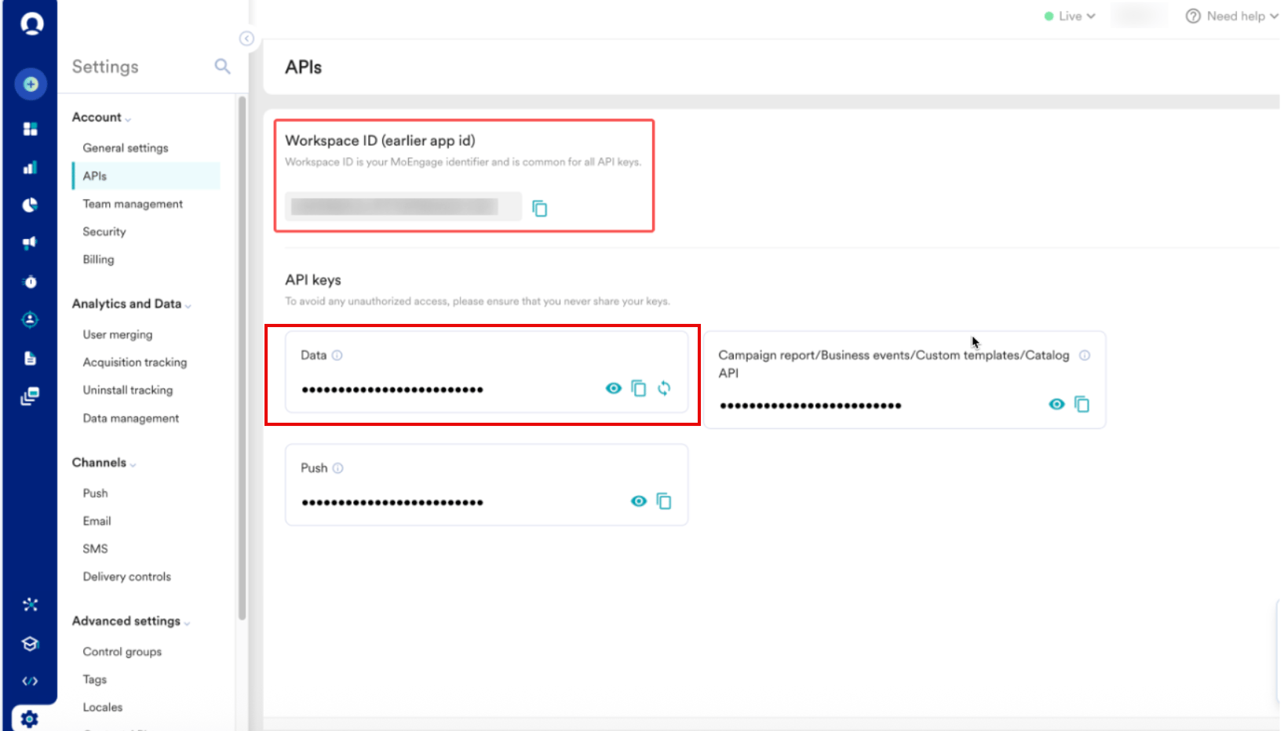
Task: Open the document file icon in sidebar
Action: 31,358
